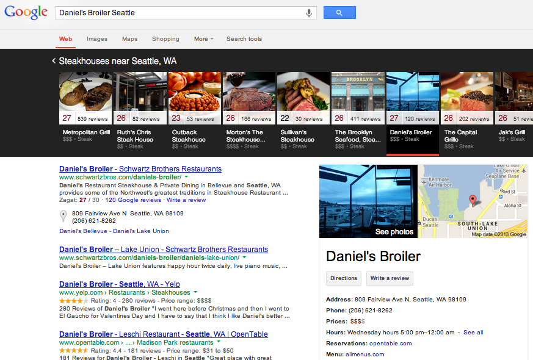
Task: Go back using the Steakhouses carousel arrow
Action: pyautogui.click(x=54, y=61)
